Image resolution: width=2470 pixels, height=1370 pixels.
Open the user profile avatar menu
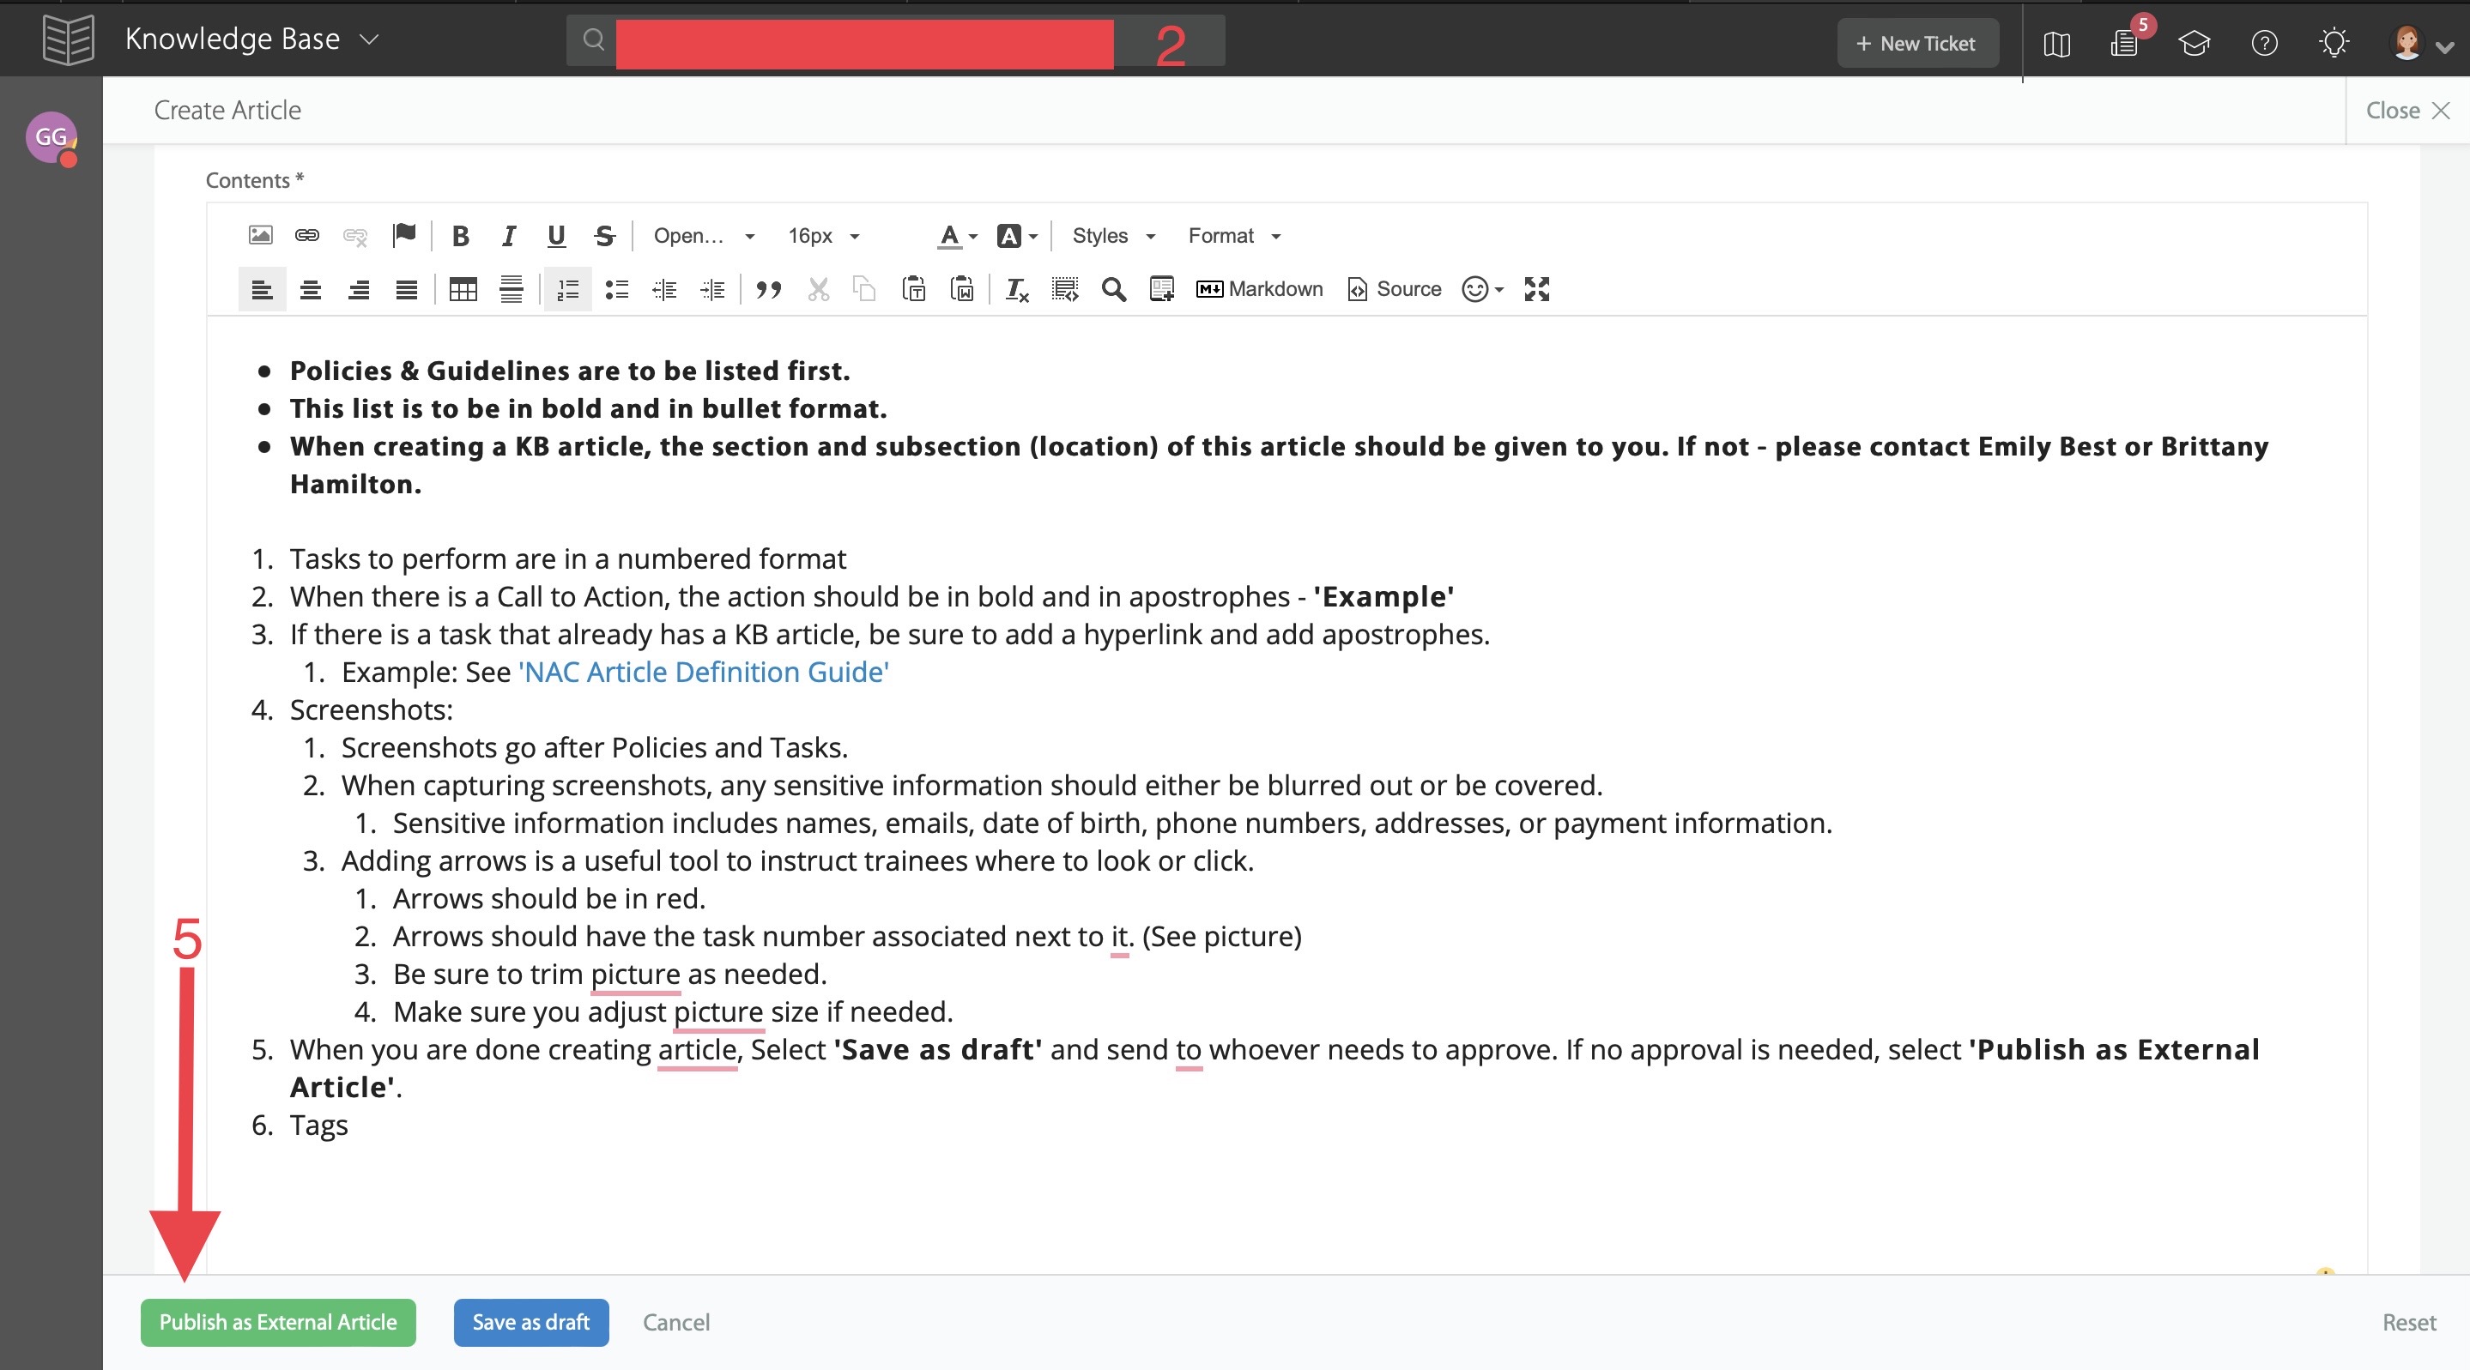(2420, 43)
